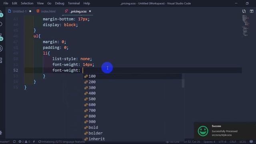The height and width of the screenshot is (144, 256).
Task: Click the index.html tab HTML icon
Action: click(x=38, y=11)
